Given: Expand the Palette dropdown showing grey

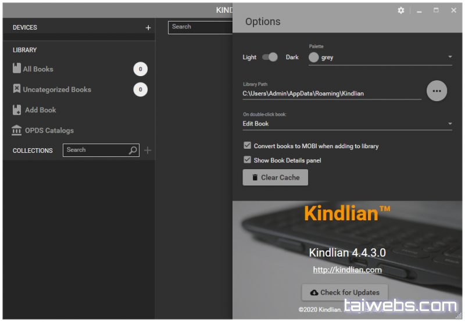Looking at the screenshot, I should pyautogui.click(x=450, y=57).
